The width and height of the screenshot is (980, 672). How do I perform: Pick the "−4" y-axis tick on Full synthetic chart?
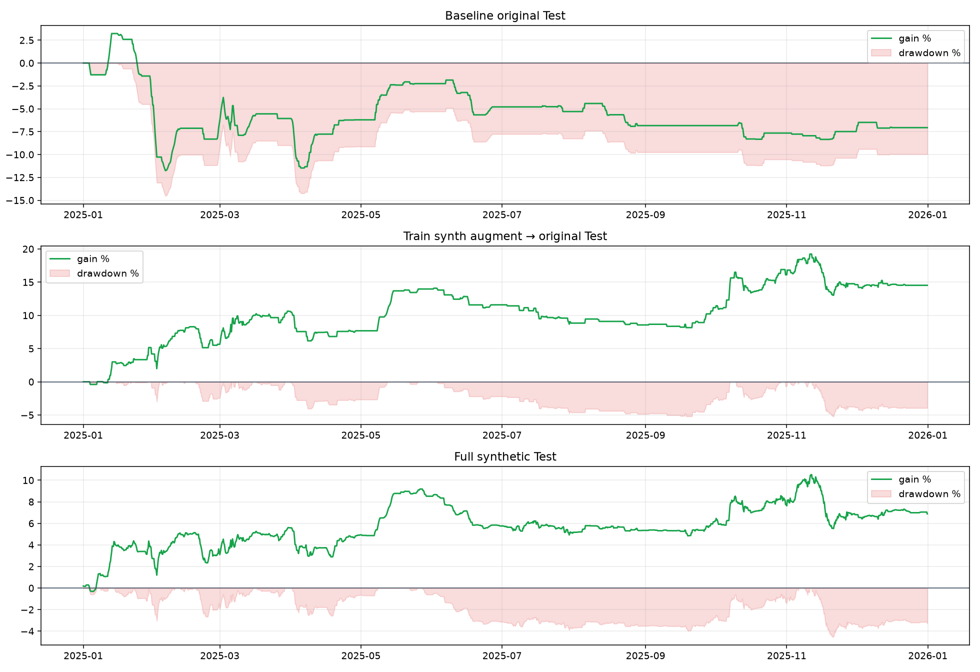pos(27,631)
